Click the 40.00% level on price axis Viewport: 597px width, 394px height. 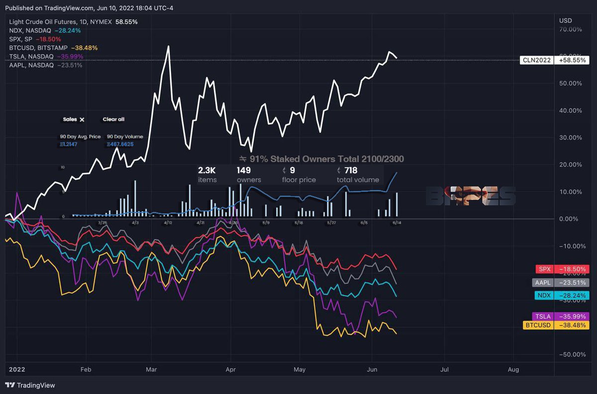pyautogui.click(x=571, y=110)
